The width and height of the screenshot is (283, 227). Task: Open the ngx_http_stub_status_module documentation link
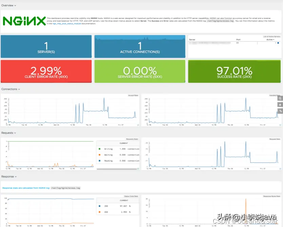tap(67, 24)
